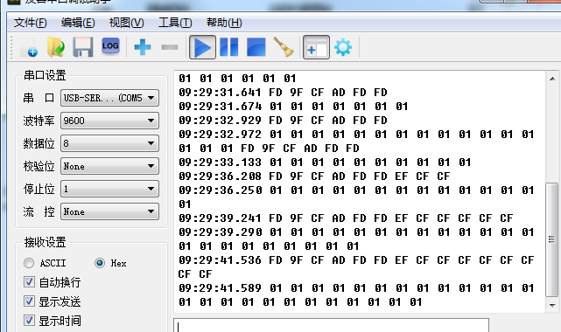Create a new file with the toolbar icon
This screenshot has width=561, height=332.
pyautogui.click(x=30, y=47)
